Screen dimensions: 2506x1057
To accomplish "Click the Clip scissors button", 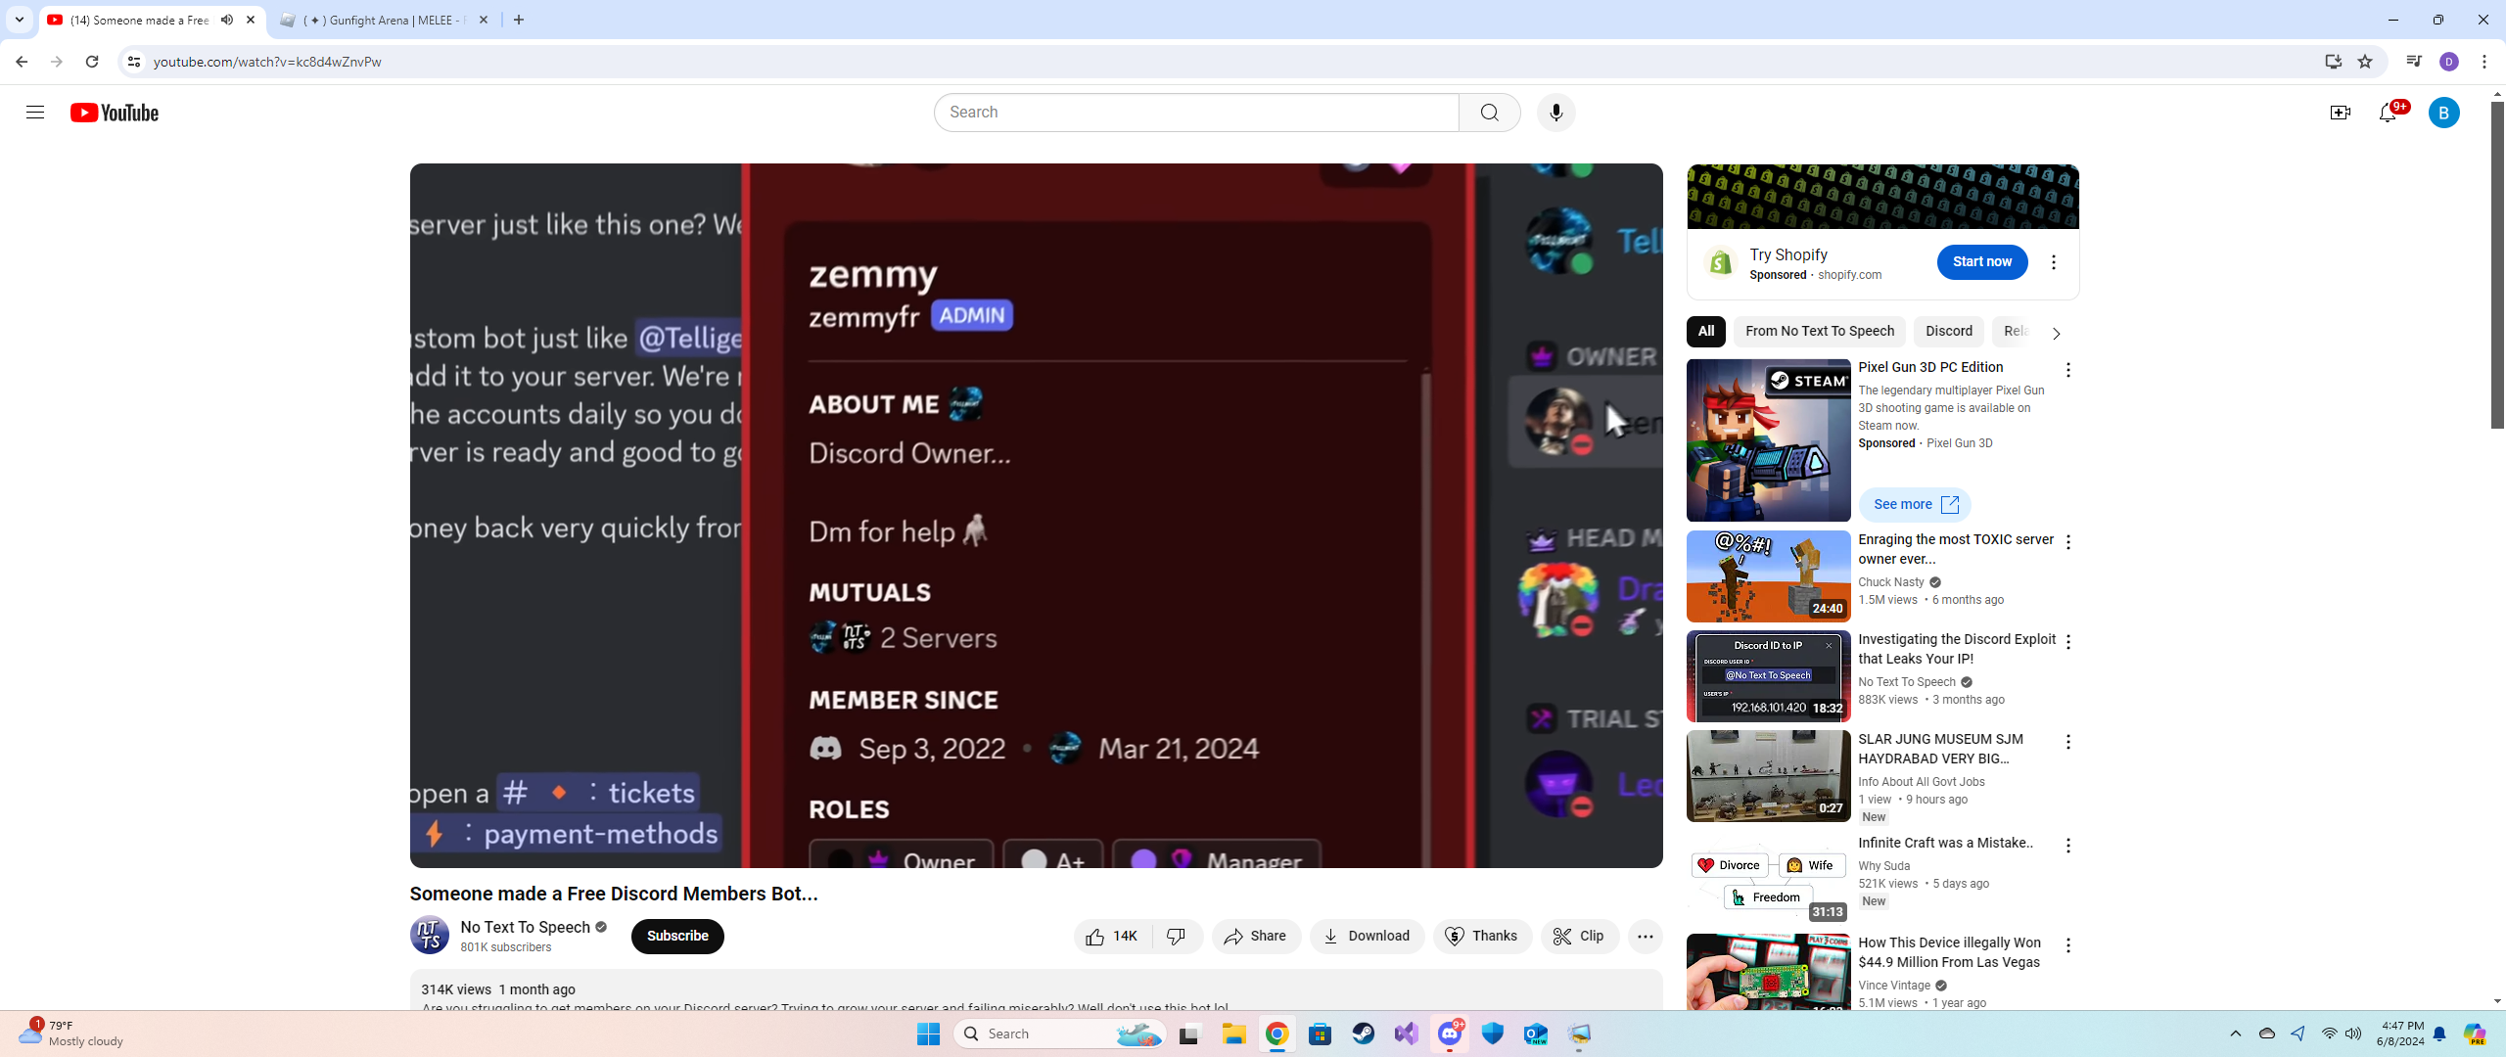I will pyautogui.click(x=1579, y=937).
